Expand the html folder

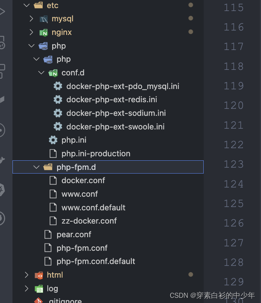[x=26, y=275]
